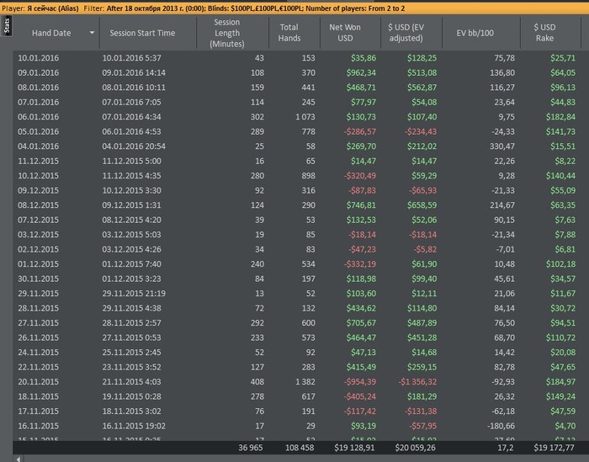This screenshot has height=462, width=589.
Task: Click EV adjusted value -$65,93
Action: pyautogui.click(x=423, y=190)
